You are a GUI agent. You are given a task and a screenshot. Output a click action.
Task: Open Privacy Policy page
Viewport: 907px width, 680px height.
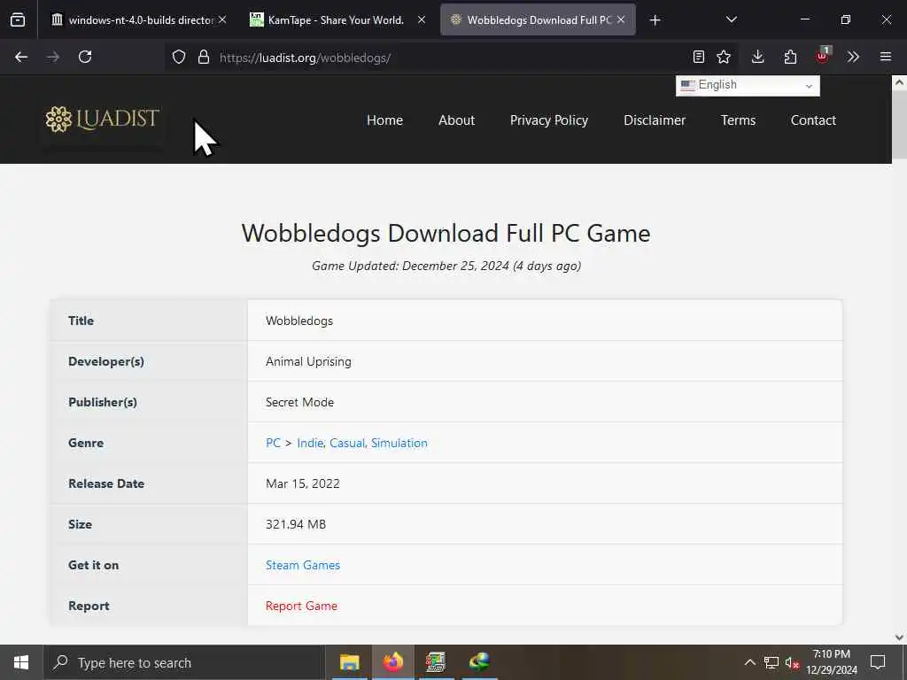549,120
